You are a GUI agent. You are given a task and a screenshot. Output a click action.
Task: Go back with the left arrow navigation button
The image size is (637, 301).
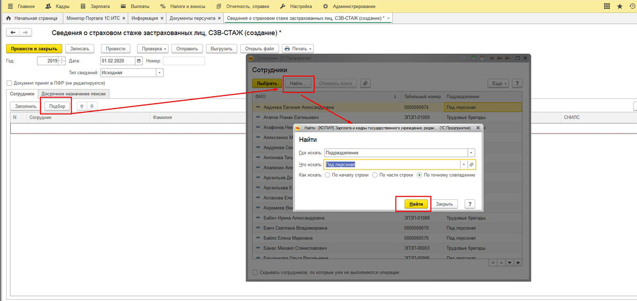13,33
